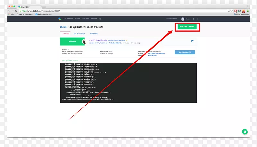
Task: Select the Overview tab
Action: coord(65,34)
